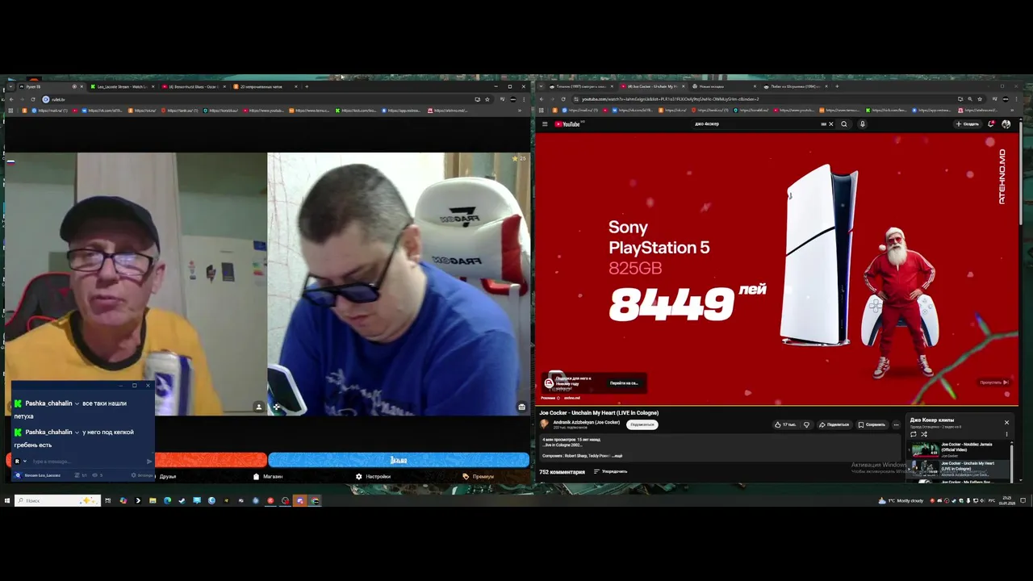Open Настройки settings in rulet.tv
This screenshot has height=581, width=1033.
point(373,476)
